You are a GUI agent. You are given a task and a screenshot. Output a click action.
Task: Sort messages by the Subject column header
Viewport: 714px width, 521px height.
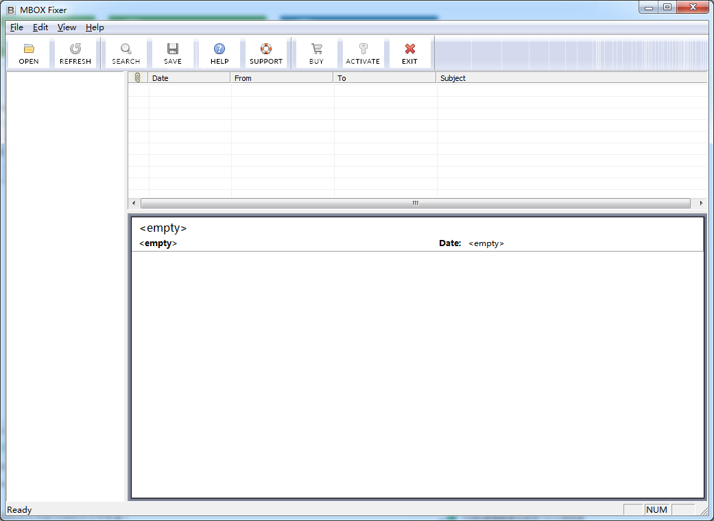click(x=572, y=78)
